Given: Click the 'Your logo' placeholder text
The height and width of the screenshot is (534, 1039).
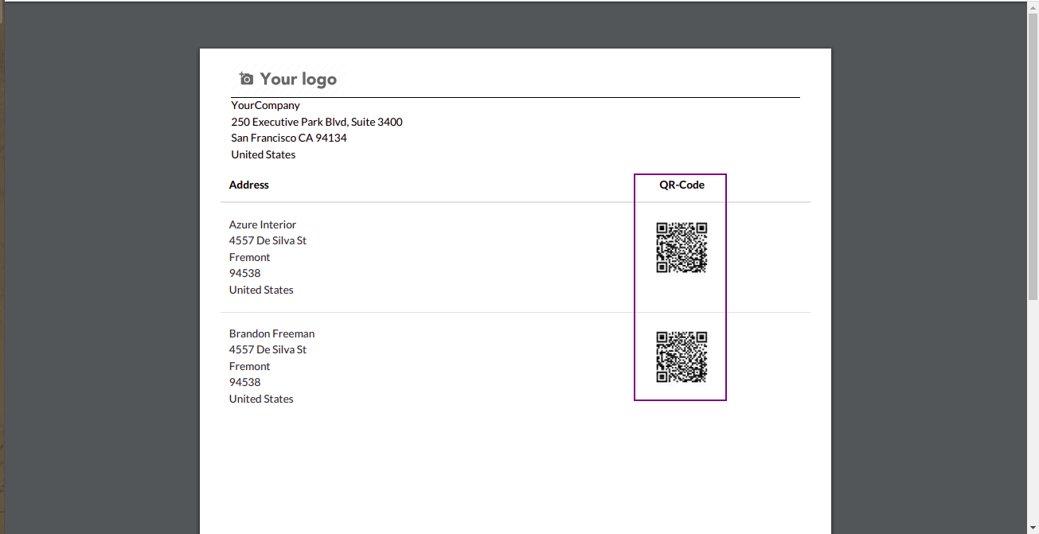Looking at the screenshot, I should point(299,79).
